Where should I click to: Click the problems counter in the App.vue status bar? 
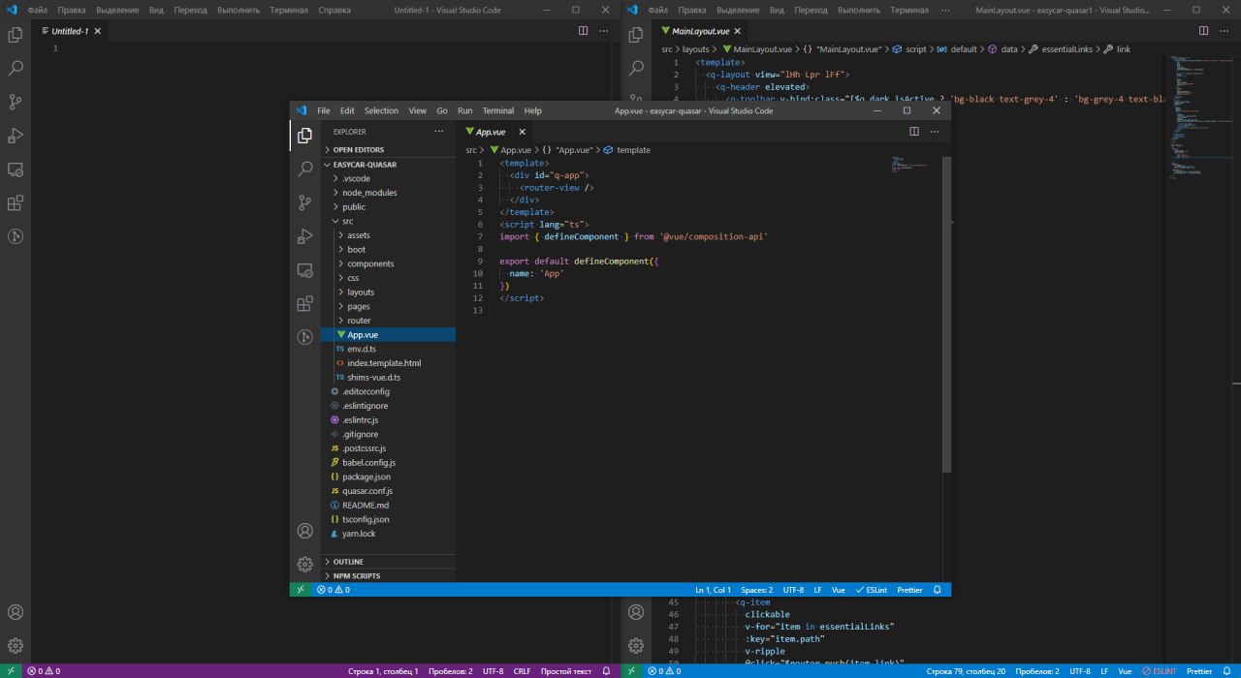[334, 589]
